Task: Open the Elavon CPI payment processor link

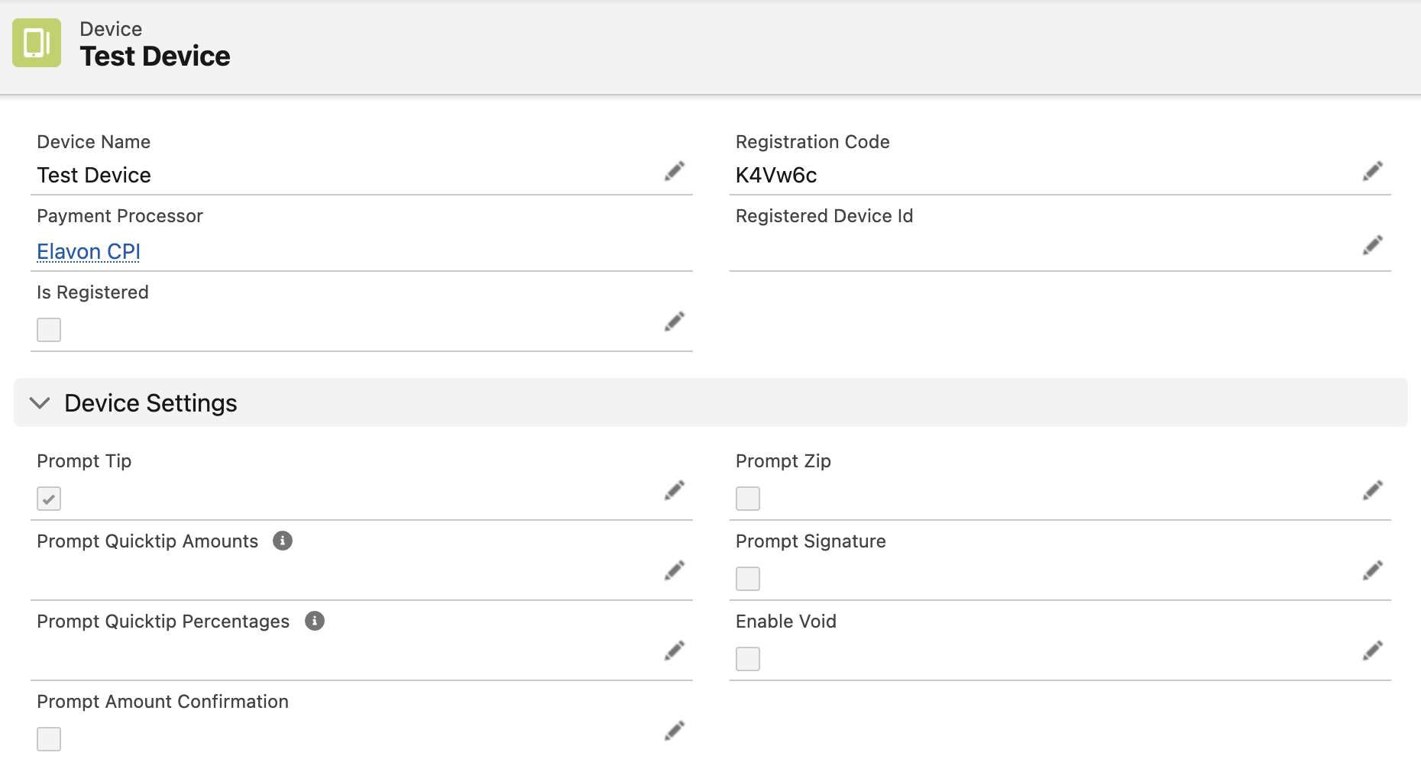Action: coord(89,251)
